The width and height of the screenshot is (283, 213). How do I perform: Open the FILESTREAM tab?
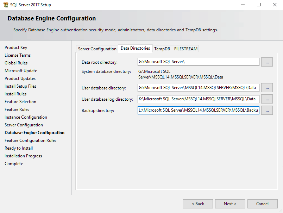[185, 49]
